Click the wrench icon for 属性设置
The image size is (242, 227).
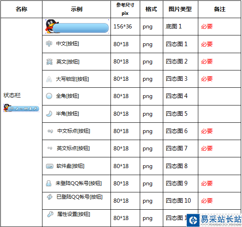point(50,214)
